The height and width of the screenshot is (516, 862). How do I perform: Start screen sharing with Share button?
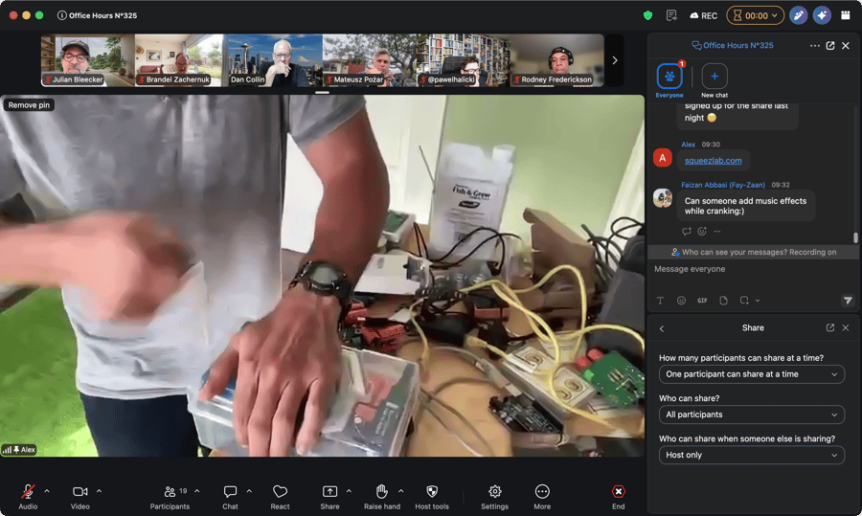point(329,496)
